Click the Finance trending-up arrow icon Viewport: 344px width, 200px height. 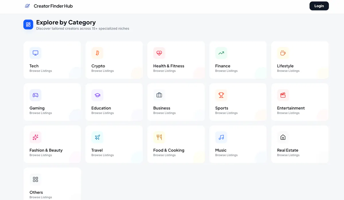[221, 53]
